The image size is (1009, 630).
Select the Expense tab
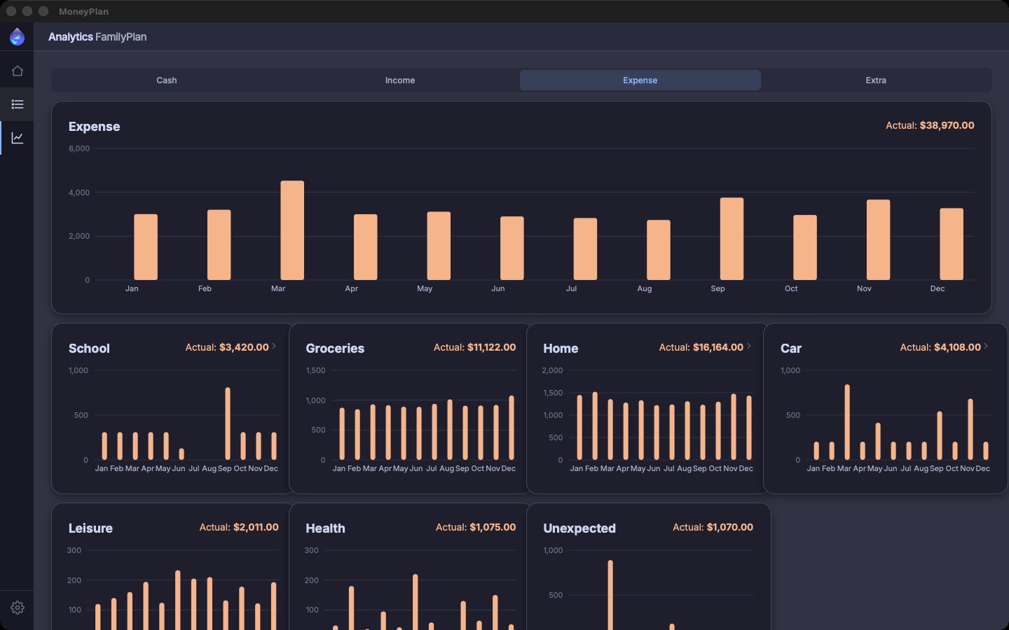click(640, 80)
